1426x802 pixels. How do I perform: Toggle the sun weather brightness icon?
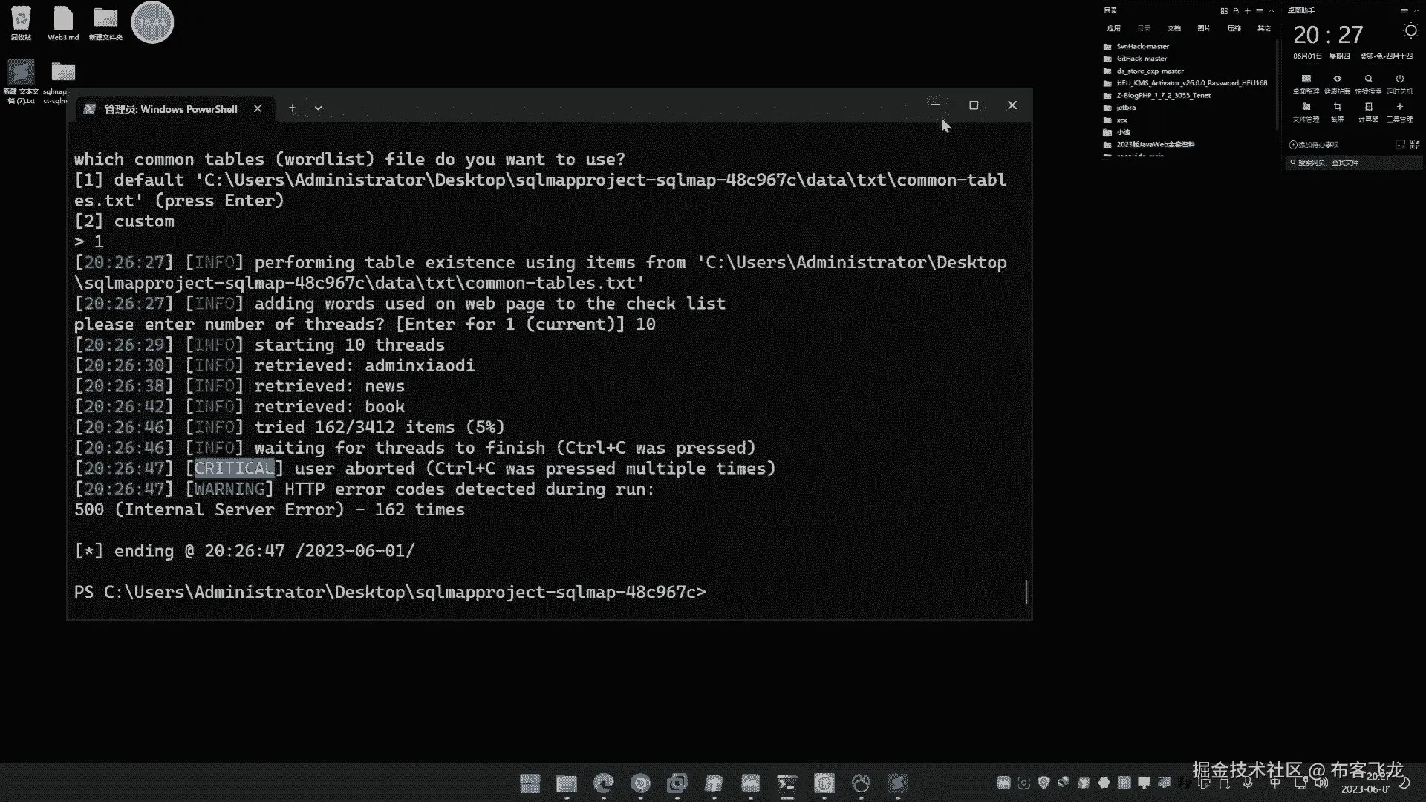[1410, 30]
